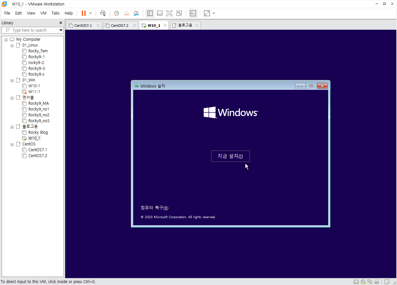Pause the VM with the orange suspend icon
The width and height of the screenshot is (397, 285).
click(x=84, y=13)
